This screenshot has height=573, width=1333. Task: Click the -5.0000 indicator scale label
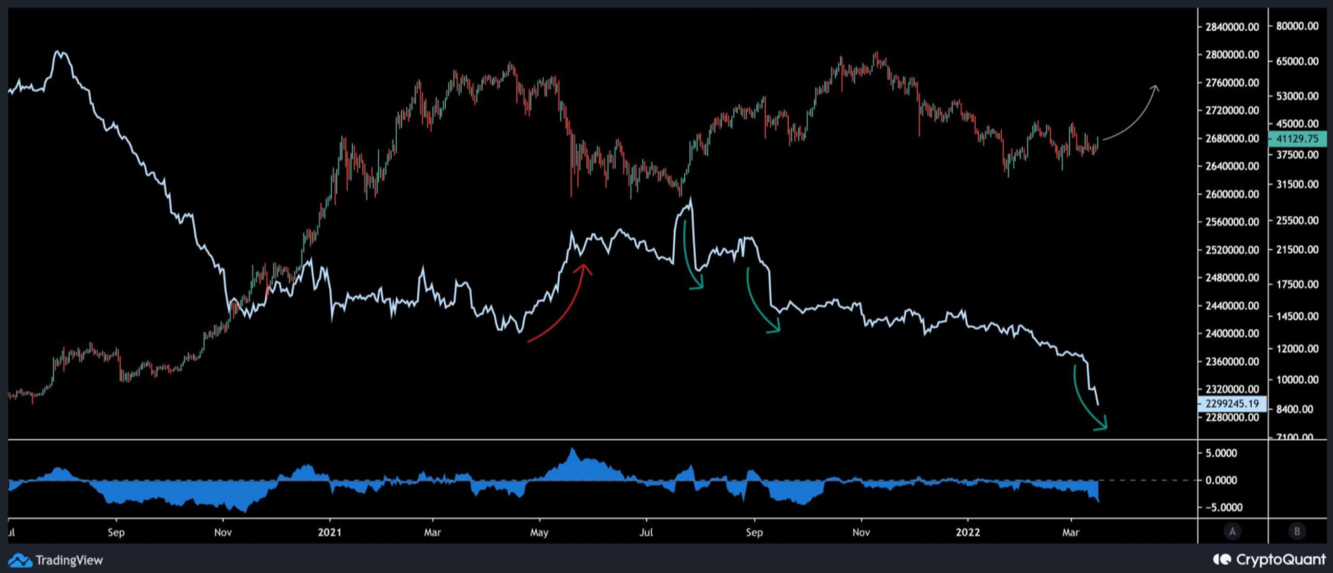(x=1220, y=508)
